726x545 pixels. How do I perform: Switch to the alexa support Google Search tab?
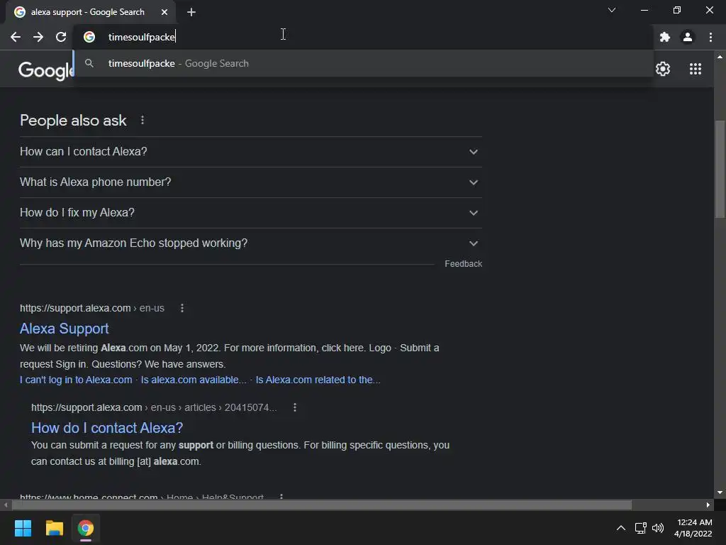tap(90, 13)
